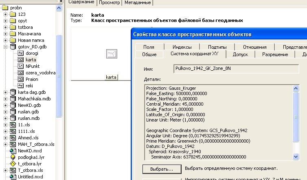Click the 123 folder icon
Viewport: 307px width, 180px height.
click(13, 14)
